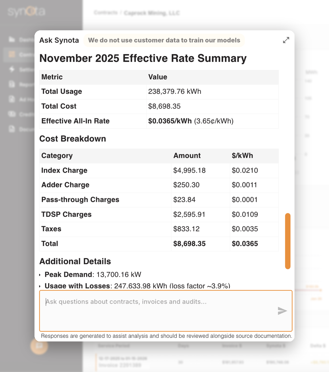Click the Category column header
The height and width of the screenshot is (372, 329).
click(x=57, y=156)
